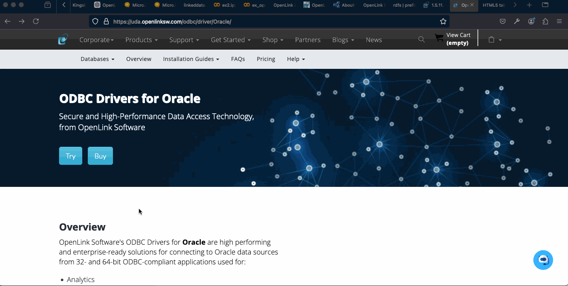Screen dimensions: 568x286
Task: Expand the Get Started dropdown menu
Action: click(x=231, y=40)
